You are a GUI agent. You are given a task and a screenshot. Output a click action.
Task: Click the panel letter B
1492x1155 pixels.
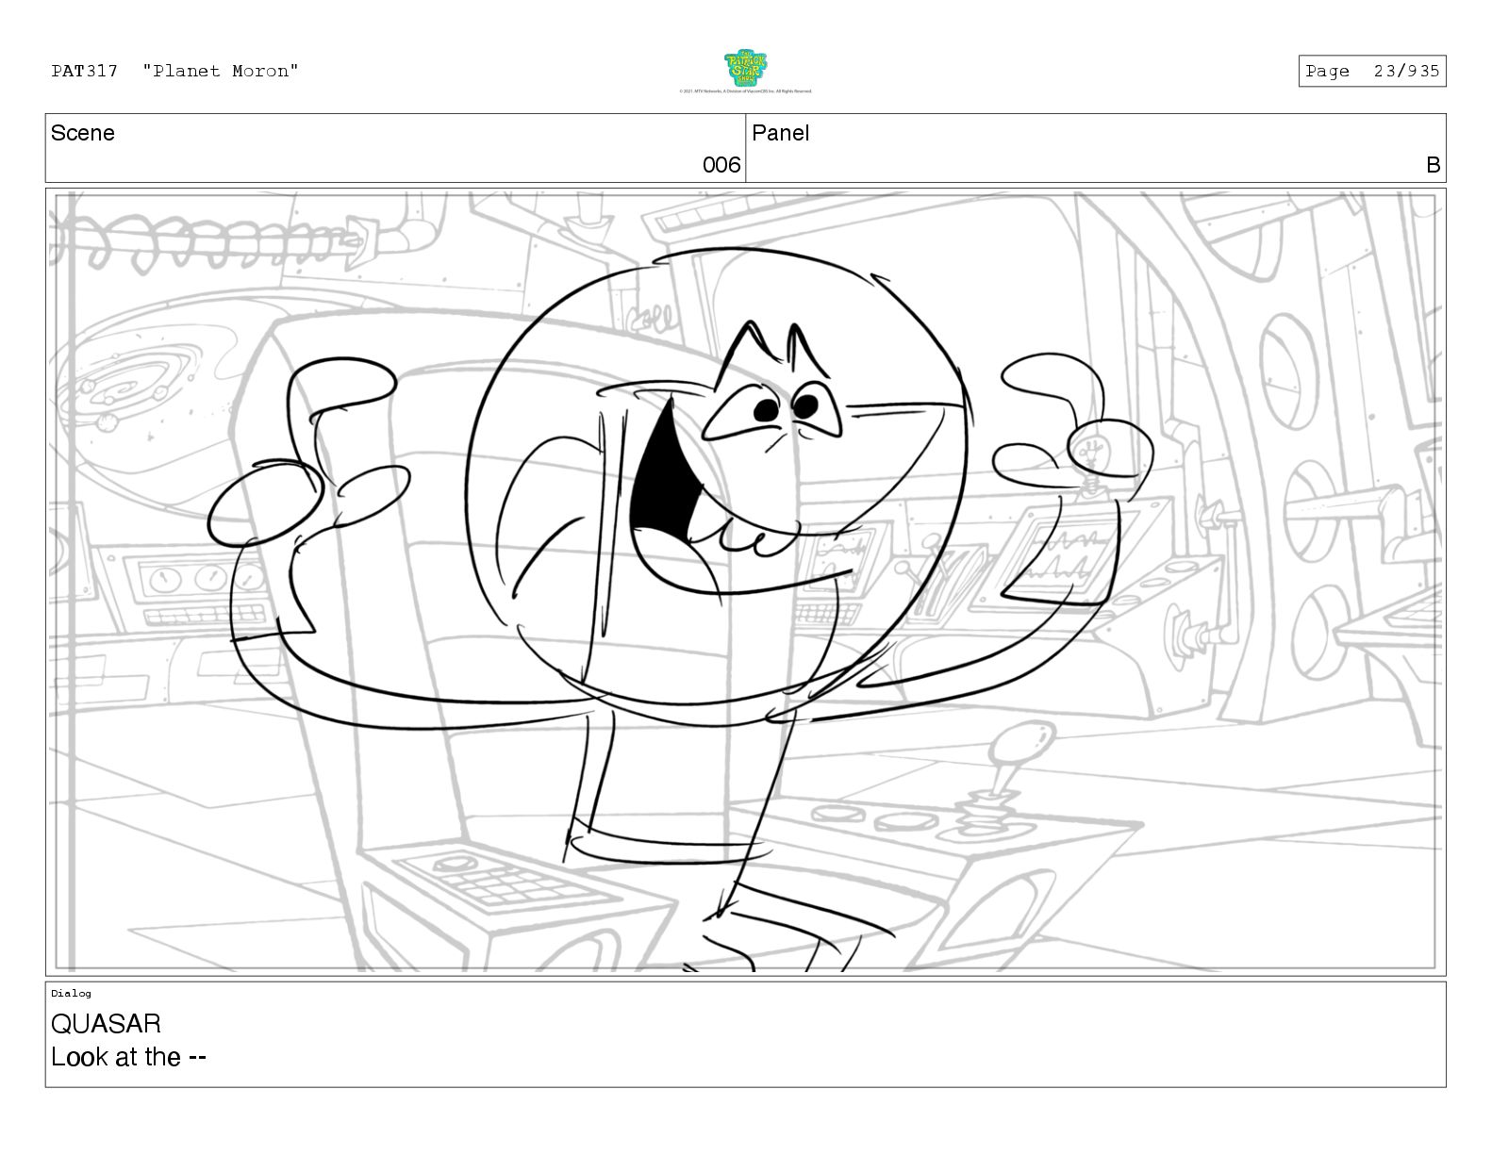1434,165
